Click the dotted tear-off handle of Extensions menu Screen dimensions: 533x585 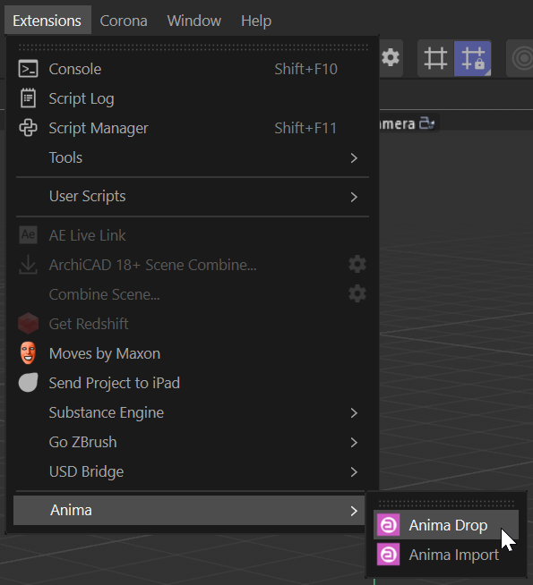click(x=193, y=47)
